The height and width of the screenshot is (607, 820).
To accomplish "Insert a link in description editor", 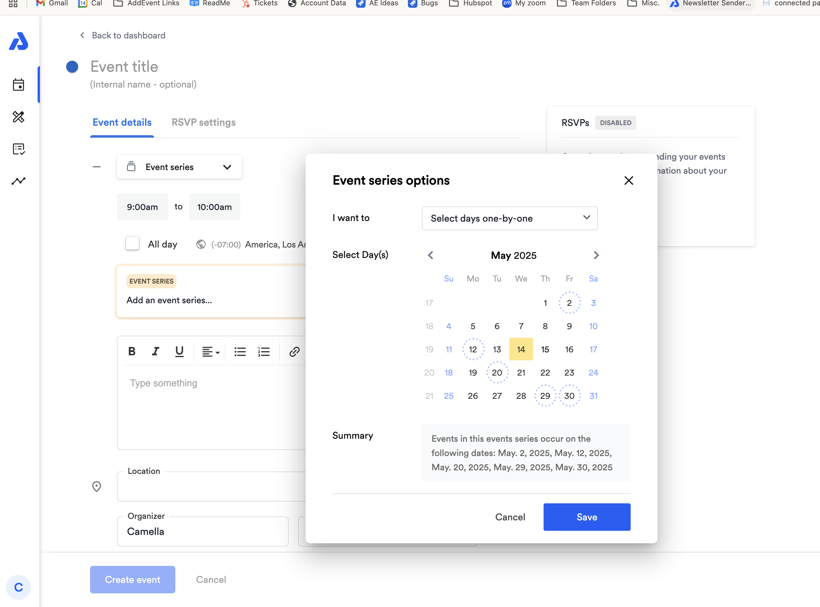I will coord(294,352).
